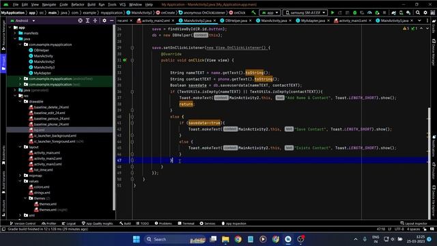Screen dimensions: 437x246
Task: Open File Explorer from the taskbar
Action: point(225,239)
